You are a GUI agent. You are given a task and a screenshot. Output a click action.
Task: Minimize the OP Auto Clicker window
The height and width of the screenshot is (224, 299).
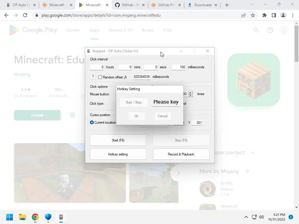181,51
